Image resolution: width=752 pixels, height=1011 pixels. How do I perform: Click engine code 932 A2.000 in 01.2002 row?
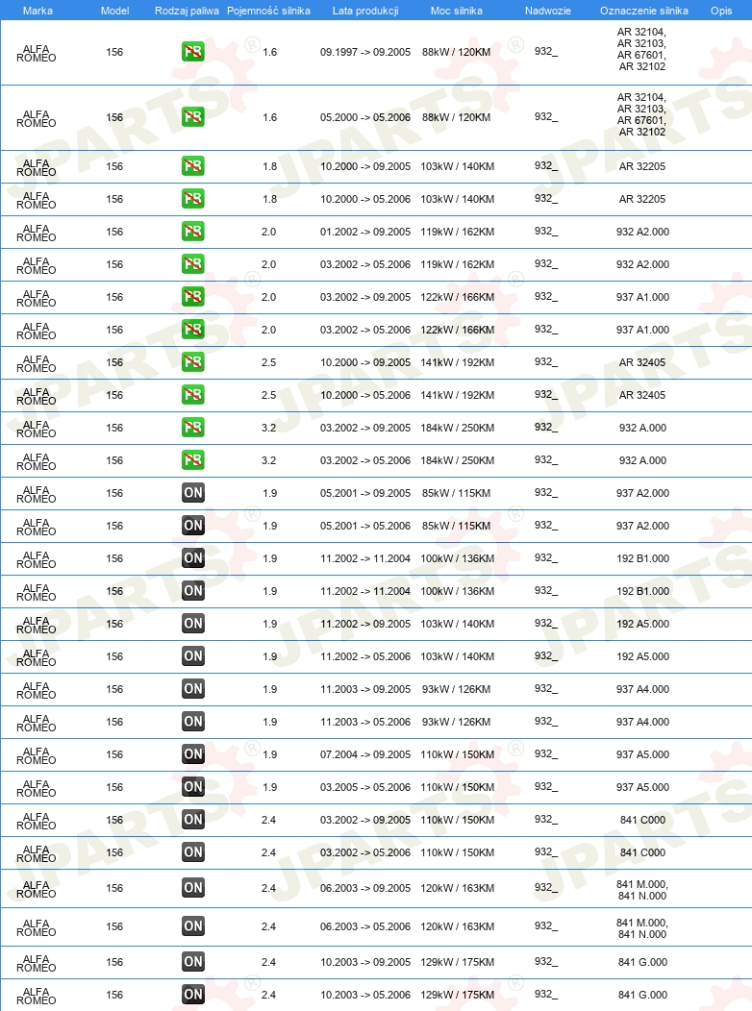(642, 232)
